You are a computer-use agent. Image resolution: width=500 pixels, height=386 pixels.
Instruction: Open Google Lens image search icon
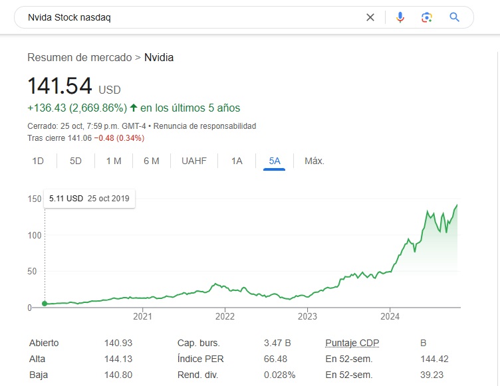[427, 17]
